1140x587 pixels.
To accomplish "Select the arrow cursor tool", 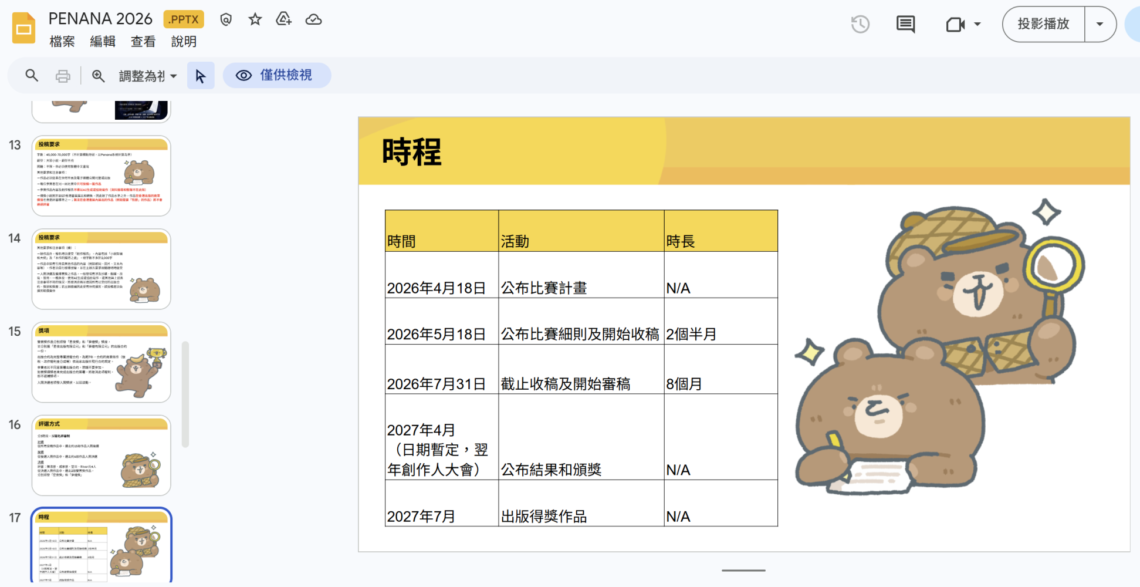I will pyautogui.click(x=201, y=76).
